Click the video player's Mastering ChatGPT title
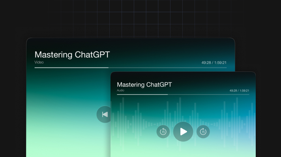Image resolution: width=281 pixels, height=157 pixels. click(72, 55)
